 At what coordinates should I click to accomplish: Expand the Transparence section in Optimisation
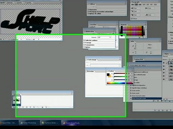point(84,45)
